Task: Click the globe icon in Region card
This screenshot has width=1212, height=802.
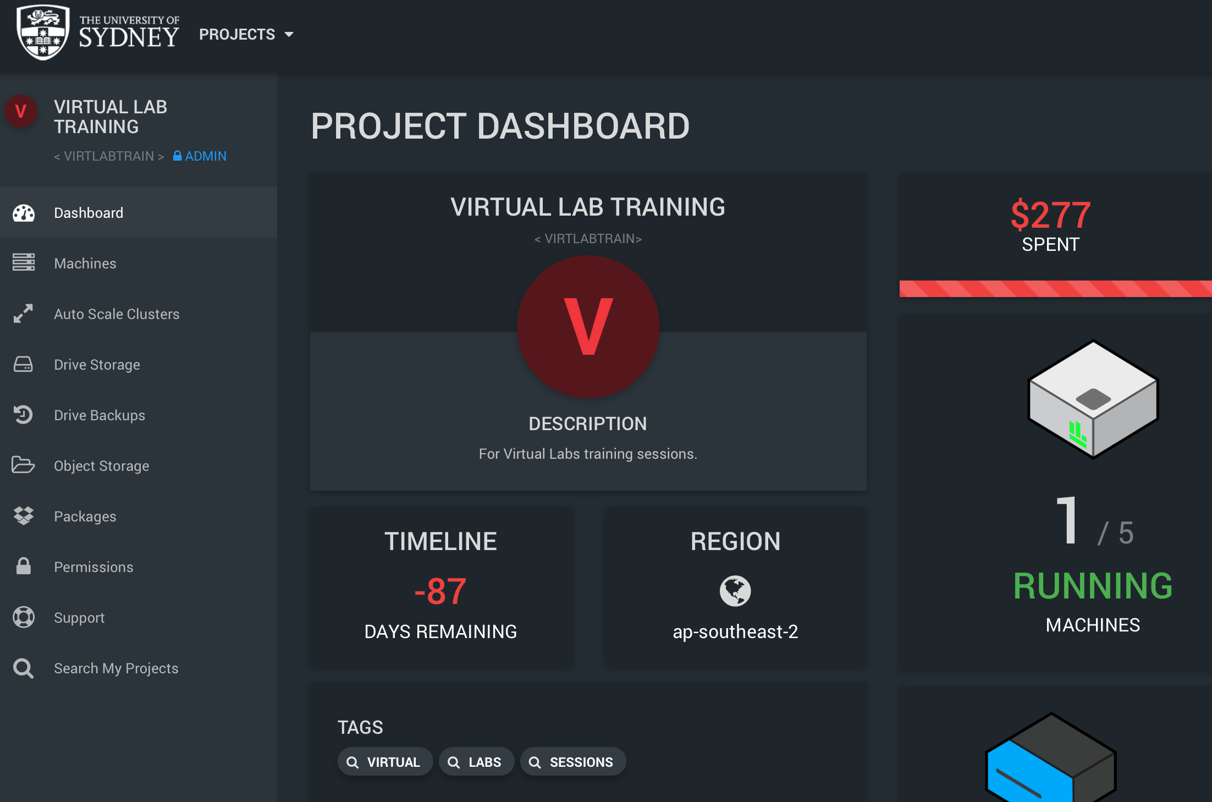Action: [x=735, y=591]
